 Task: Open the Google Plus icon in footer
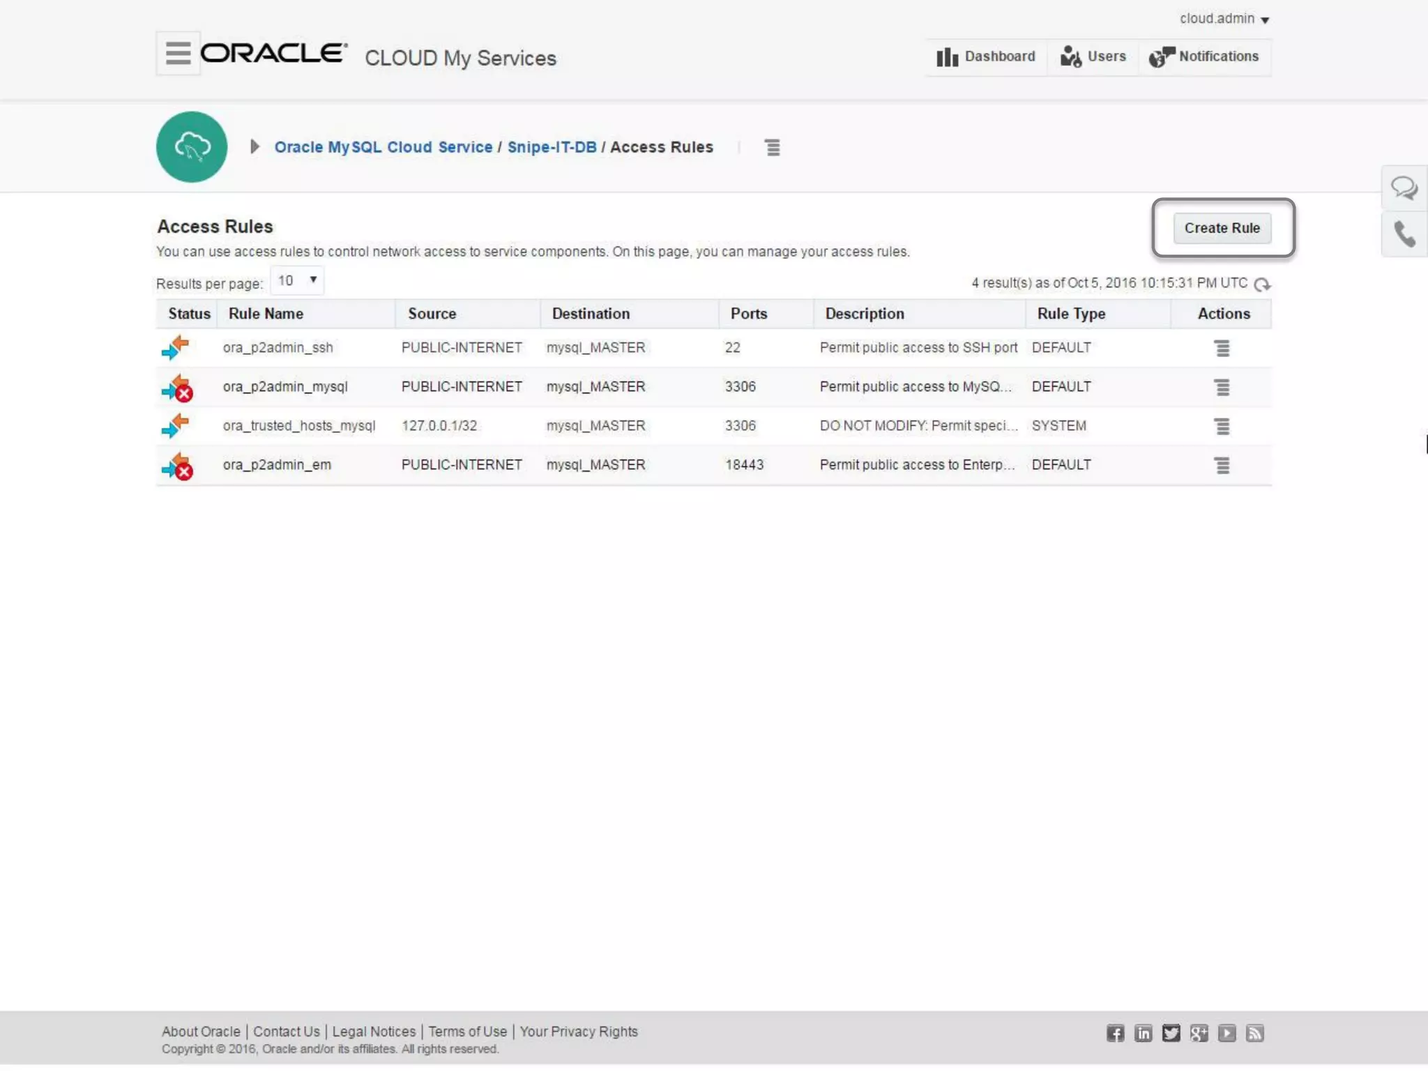coord(1199,1033)
